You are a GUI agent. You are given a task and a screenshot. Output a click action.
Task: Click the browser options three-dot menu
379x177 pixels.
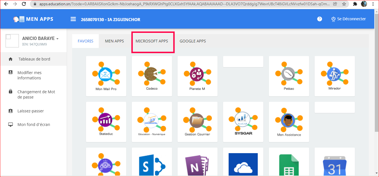pos(373,4)
